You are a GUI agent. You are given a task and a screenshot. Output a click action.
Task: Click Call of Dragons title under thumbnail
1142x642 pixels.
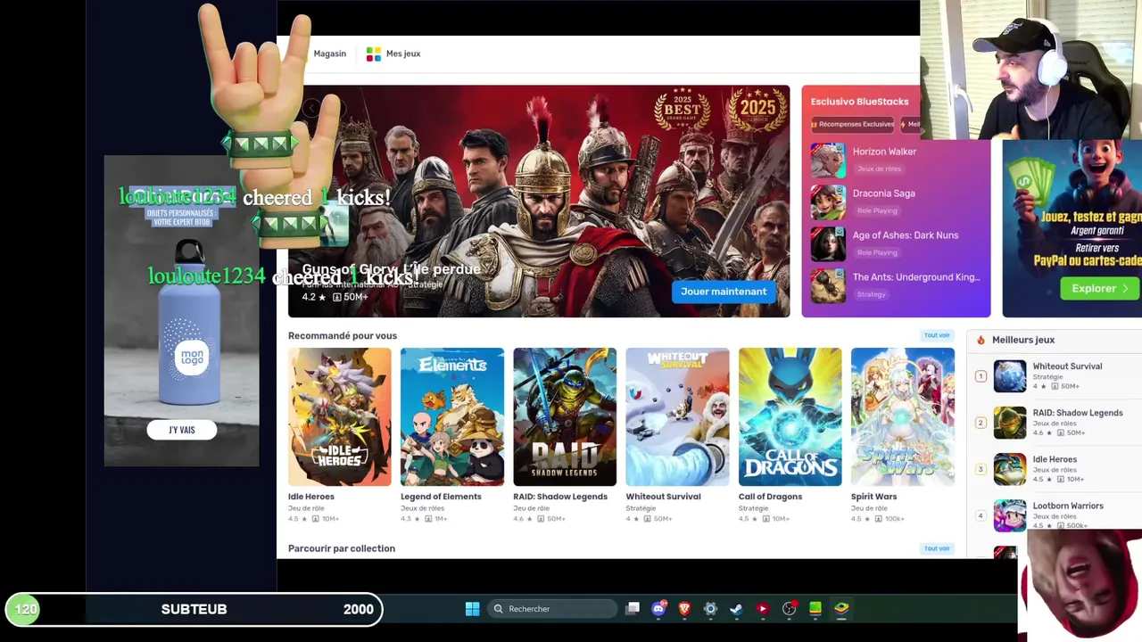point(770,497)
